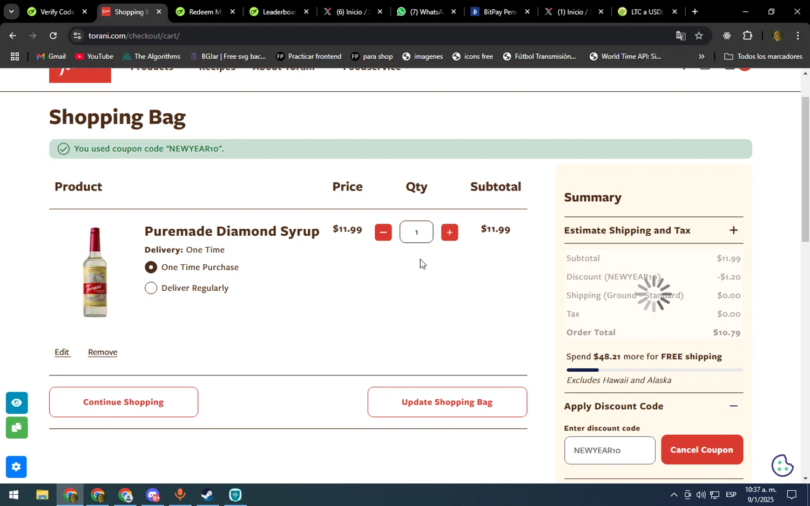
Task: Click the ESP language indicator
Action: 731,495
